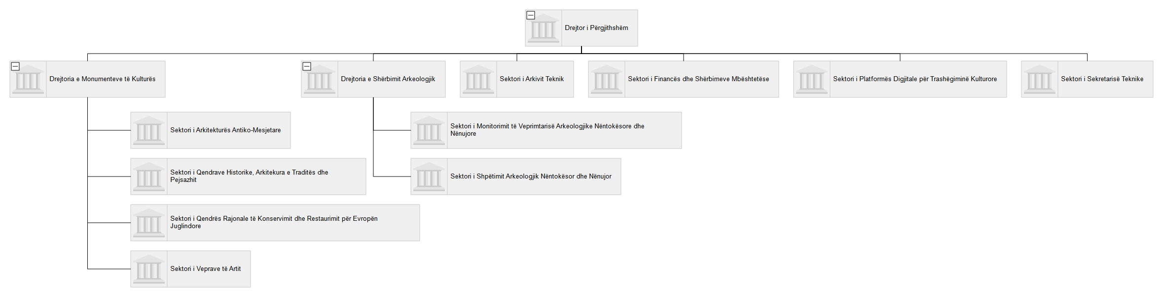Click the building icon for Sekretarisë Teknike

(1039, 79)
